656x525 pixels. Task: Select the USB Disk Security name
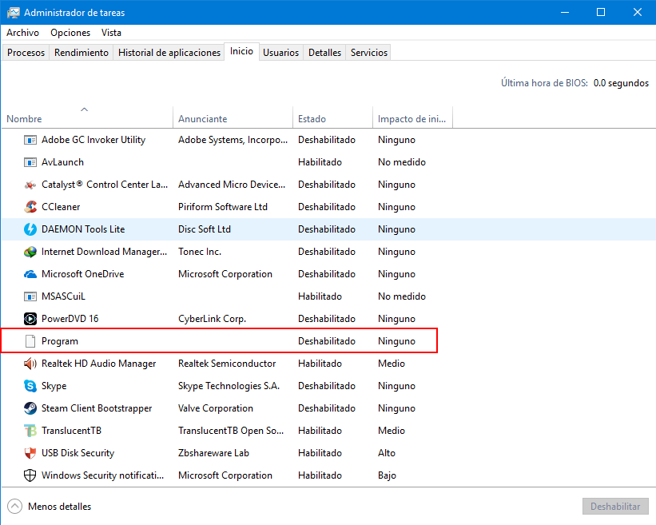click(x=78, y=453)
